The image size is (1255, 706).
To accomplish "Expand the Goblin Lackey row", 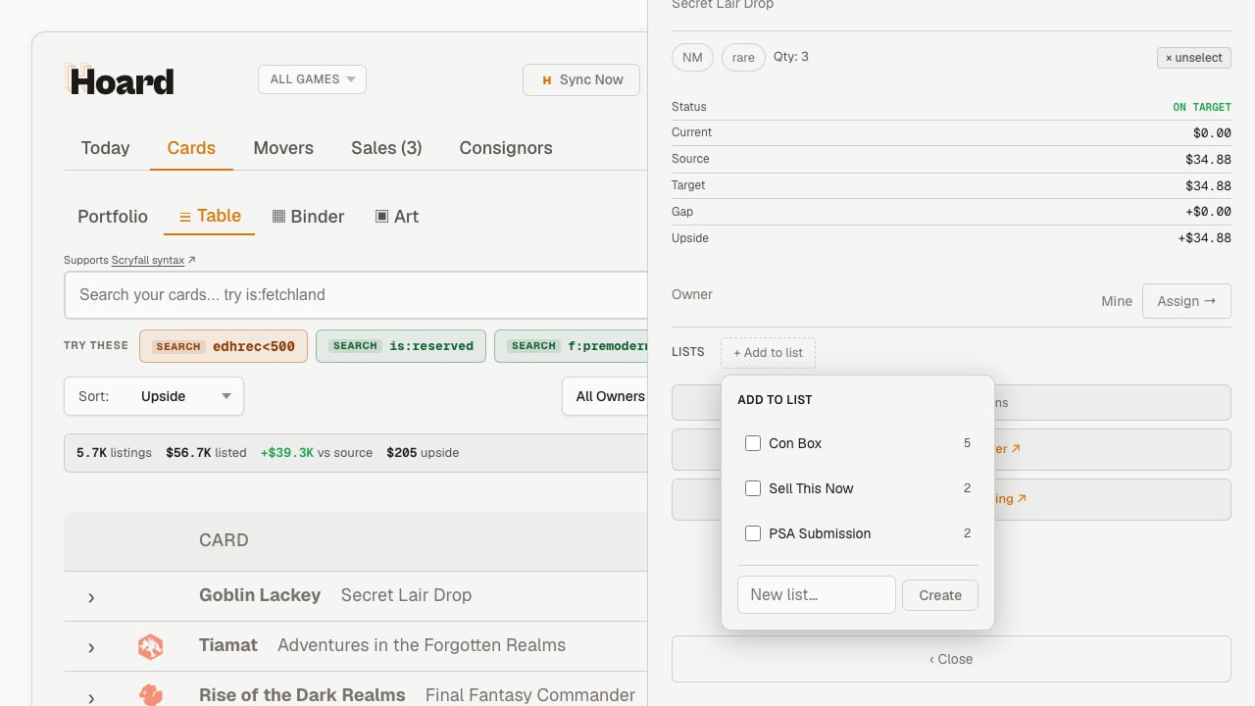I will (91, 597).
